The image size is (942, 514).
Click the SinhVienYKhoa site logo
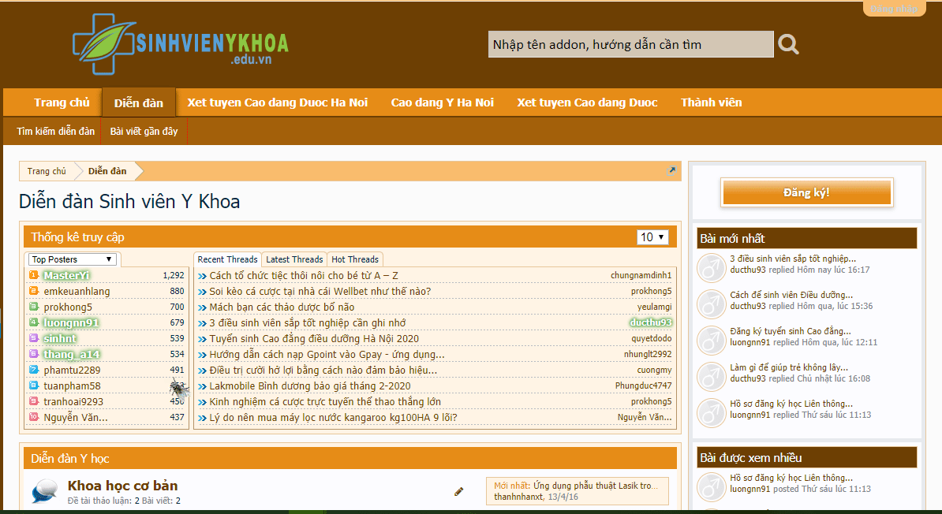(180, 44)
